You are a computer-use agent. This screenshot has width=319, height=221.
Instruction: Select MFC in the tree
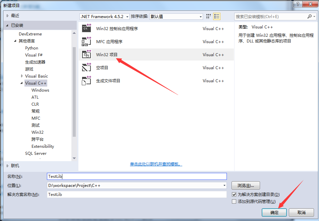click(36, 118)
